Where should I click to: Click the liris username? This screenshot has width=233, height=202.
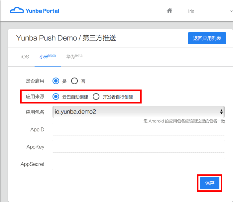click(191, 11)
